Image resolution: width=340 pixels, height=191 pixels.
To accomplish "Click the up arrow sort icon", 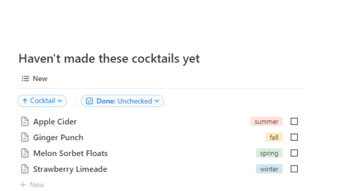I will [x=25, y=101].
